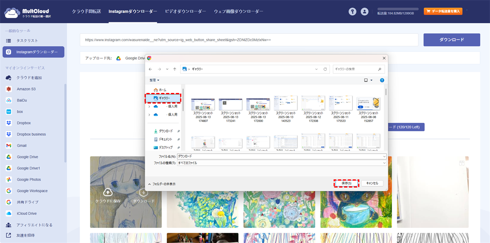Viewport: 490px width, 243px height.
Task: Switch to the ビデオダウンローダー tab
Action: pyautogui.click(x=185, y=11)
